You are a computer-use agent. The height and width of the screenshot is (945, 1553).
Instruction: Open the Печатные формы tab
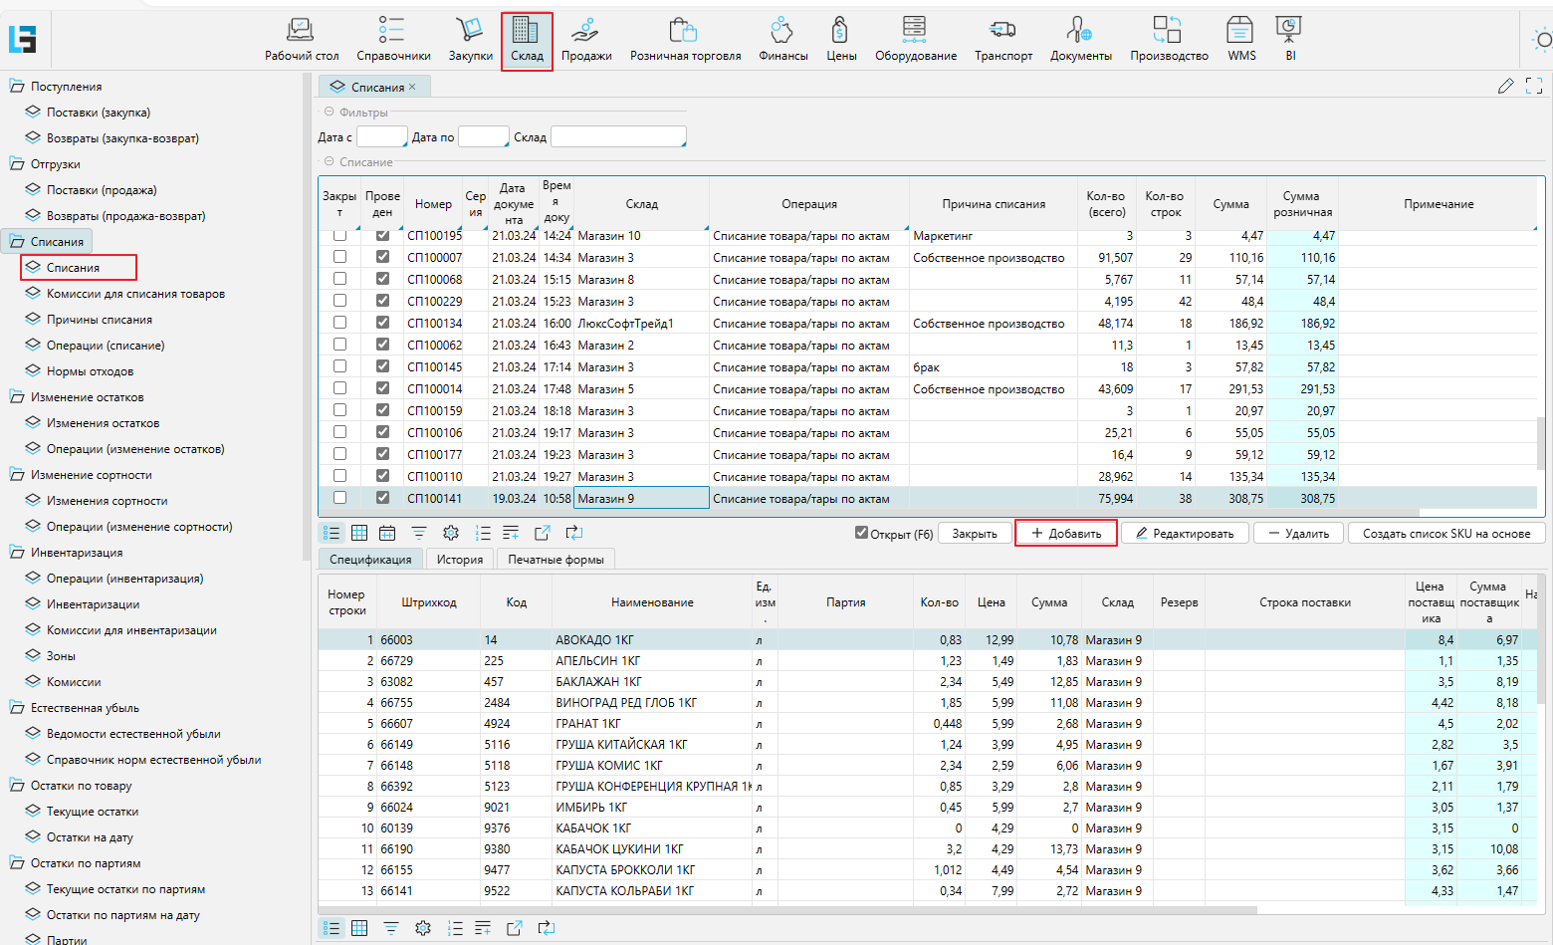(555, 560)
